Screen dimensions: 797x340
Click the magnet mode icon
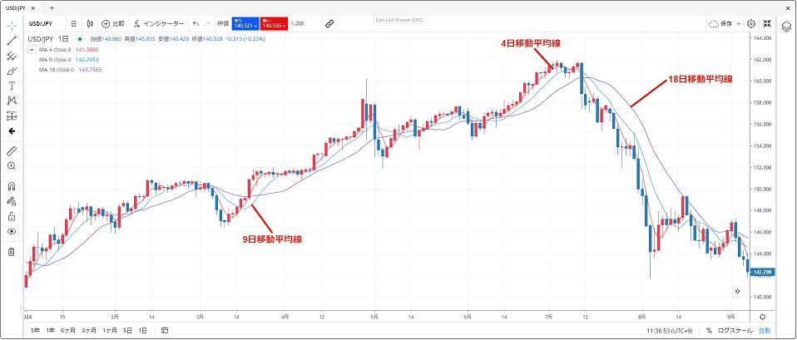point(12,187)
